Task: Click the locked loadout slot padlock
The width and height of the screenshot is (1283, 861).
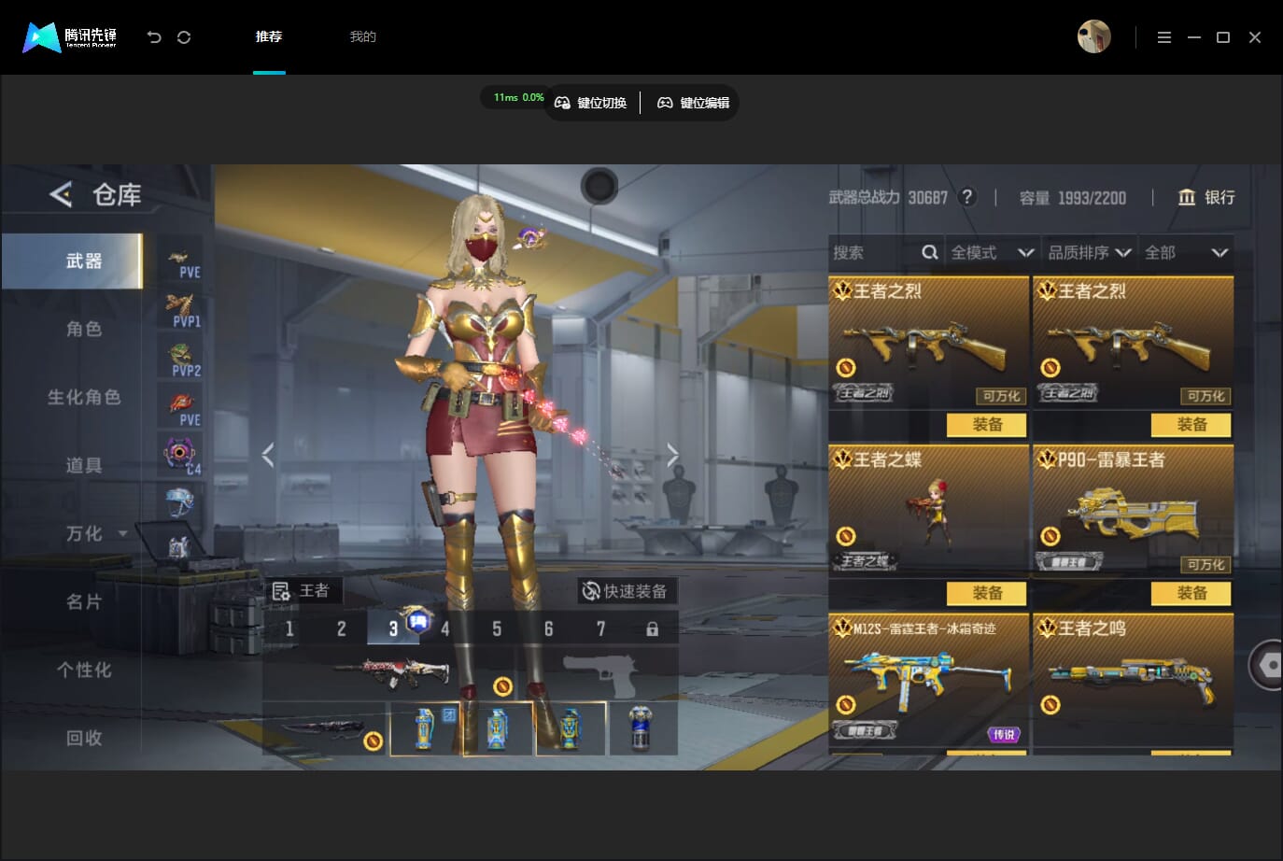Action: coord(653,628)
